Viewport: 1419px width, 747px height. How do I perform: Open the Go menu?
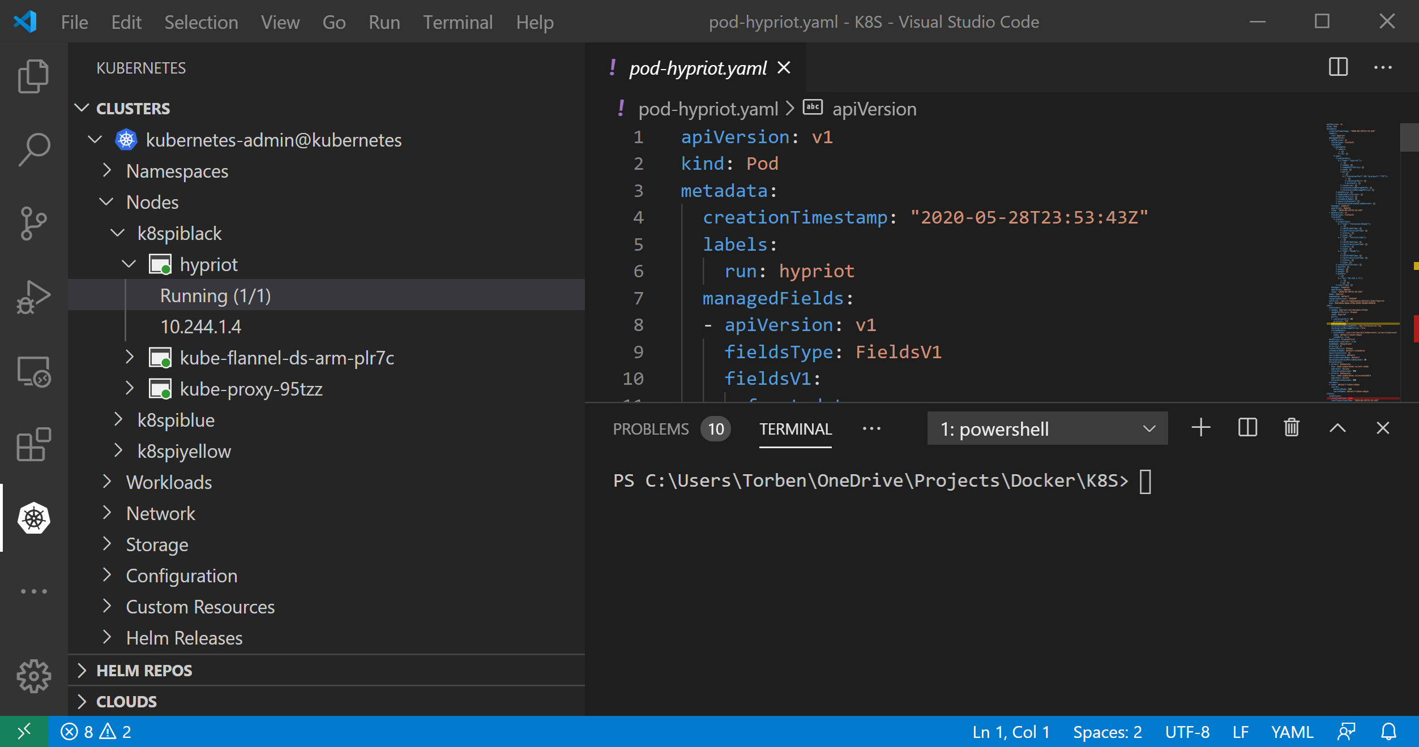334,22
